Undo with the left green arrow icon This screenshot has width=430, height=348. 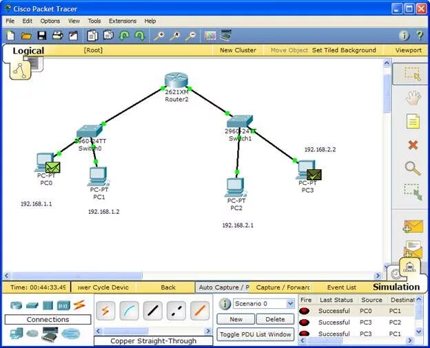pos(124,36)
